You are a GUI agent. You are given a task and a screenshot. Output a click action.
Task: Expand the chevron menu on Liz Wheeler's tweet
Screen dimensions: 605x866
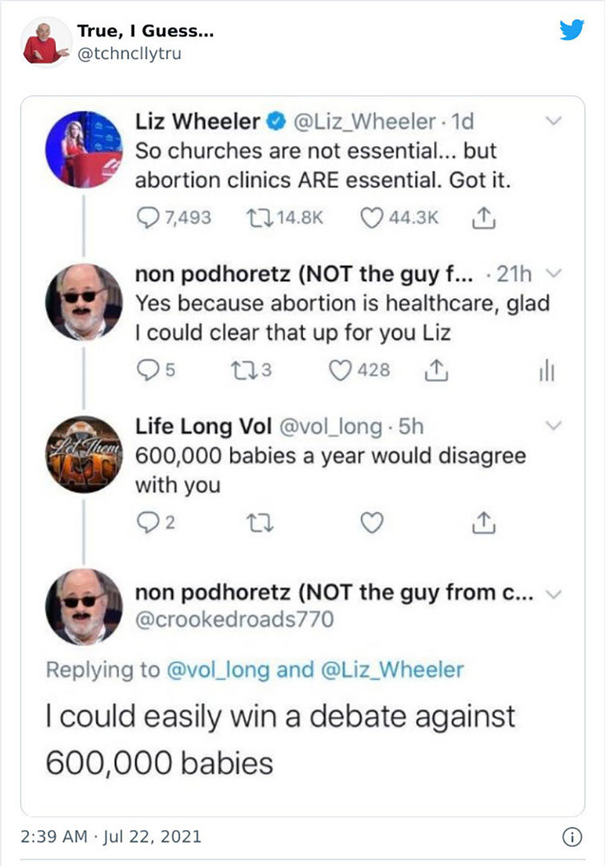[x=553, y=121]
